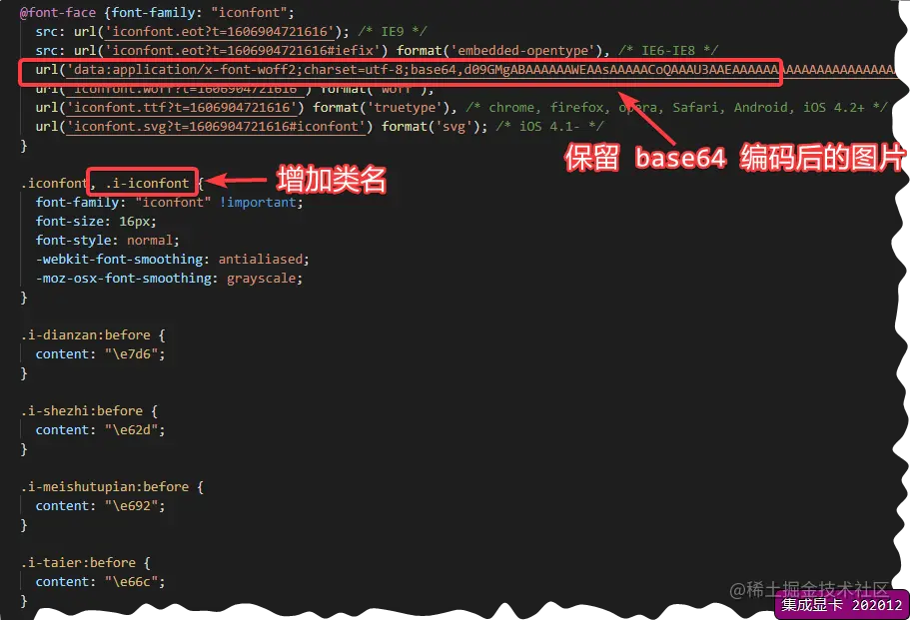Click the .i-meishutupian:before selector

tap(105, 487)
